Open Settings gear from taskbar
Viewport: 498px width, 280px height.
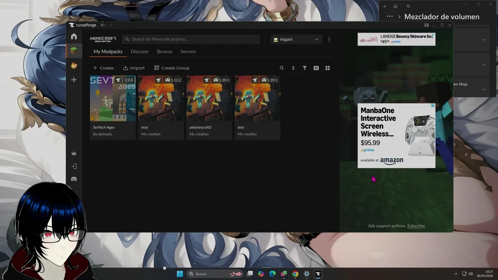tap(307, 274)
